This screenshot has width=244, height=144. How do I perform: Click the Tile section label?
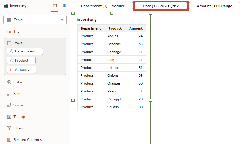coord(16,32)
